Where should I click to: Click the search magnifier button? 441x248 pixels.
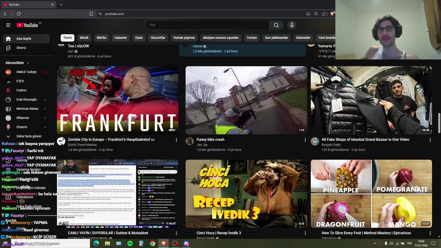pyautogui.click(x=276, y=25)
